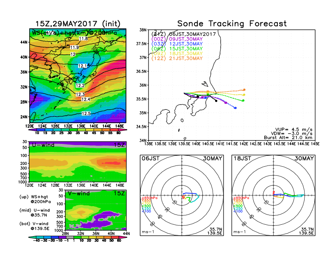Click the green track landing dot
336x259 pixels.
pyautogui.click(x=243, y=100)
